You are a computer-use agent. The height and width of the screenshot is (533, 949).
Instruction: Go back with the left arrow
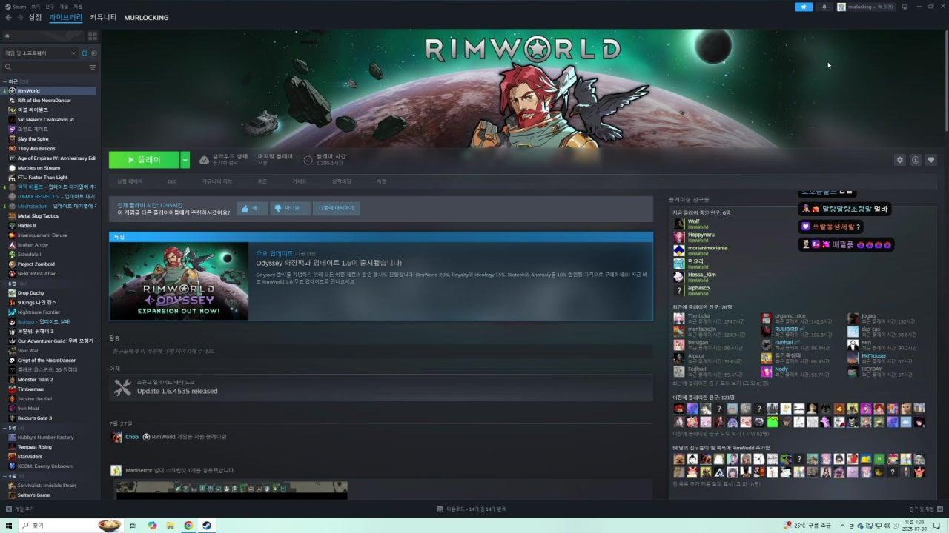point(9,17)
